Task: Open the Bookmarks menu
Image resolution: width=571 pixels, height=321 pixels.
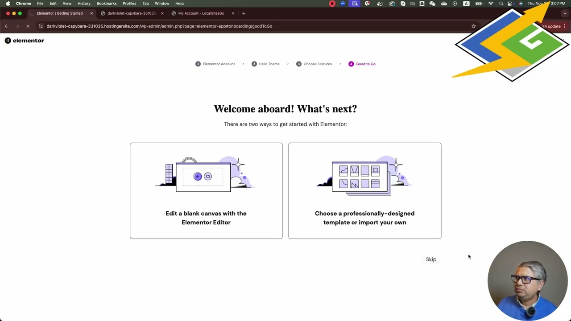Action: [107, 3]
